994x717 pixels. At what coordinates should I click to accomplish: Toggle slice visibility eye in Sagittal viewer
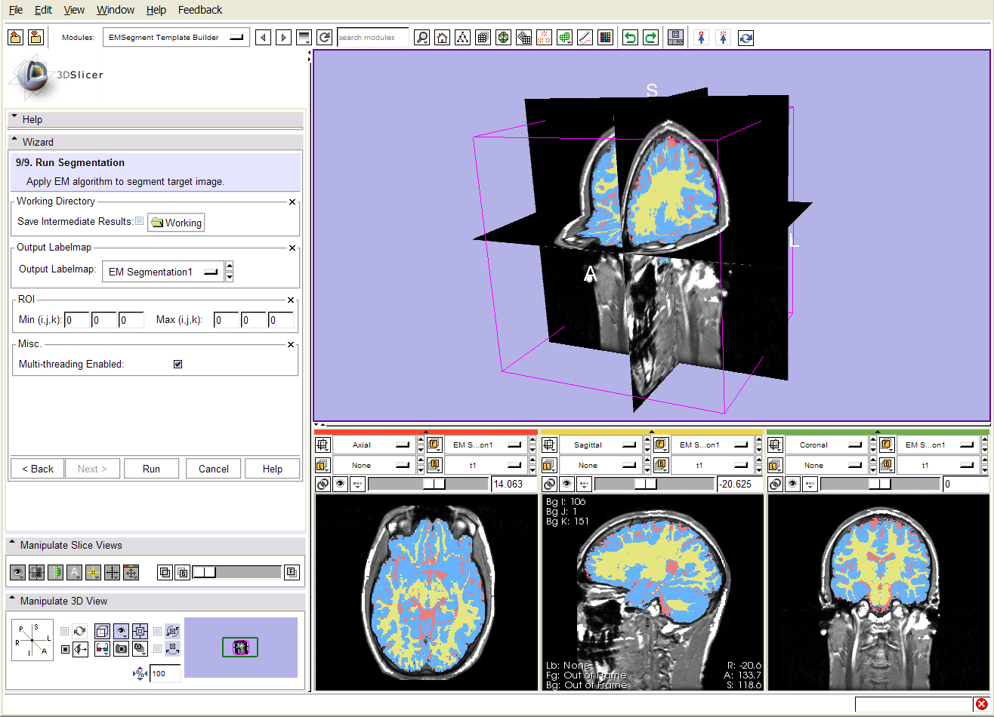click(566, 485)
